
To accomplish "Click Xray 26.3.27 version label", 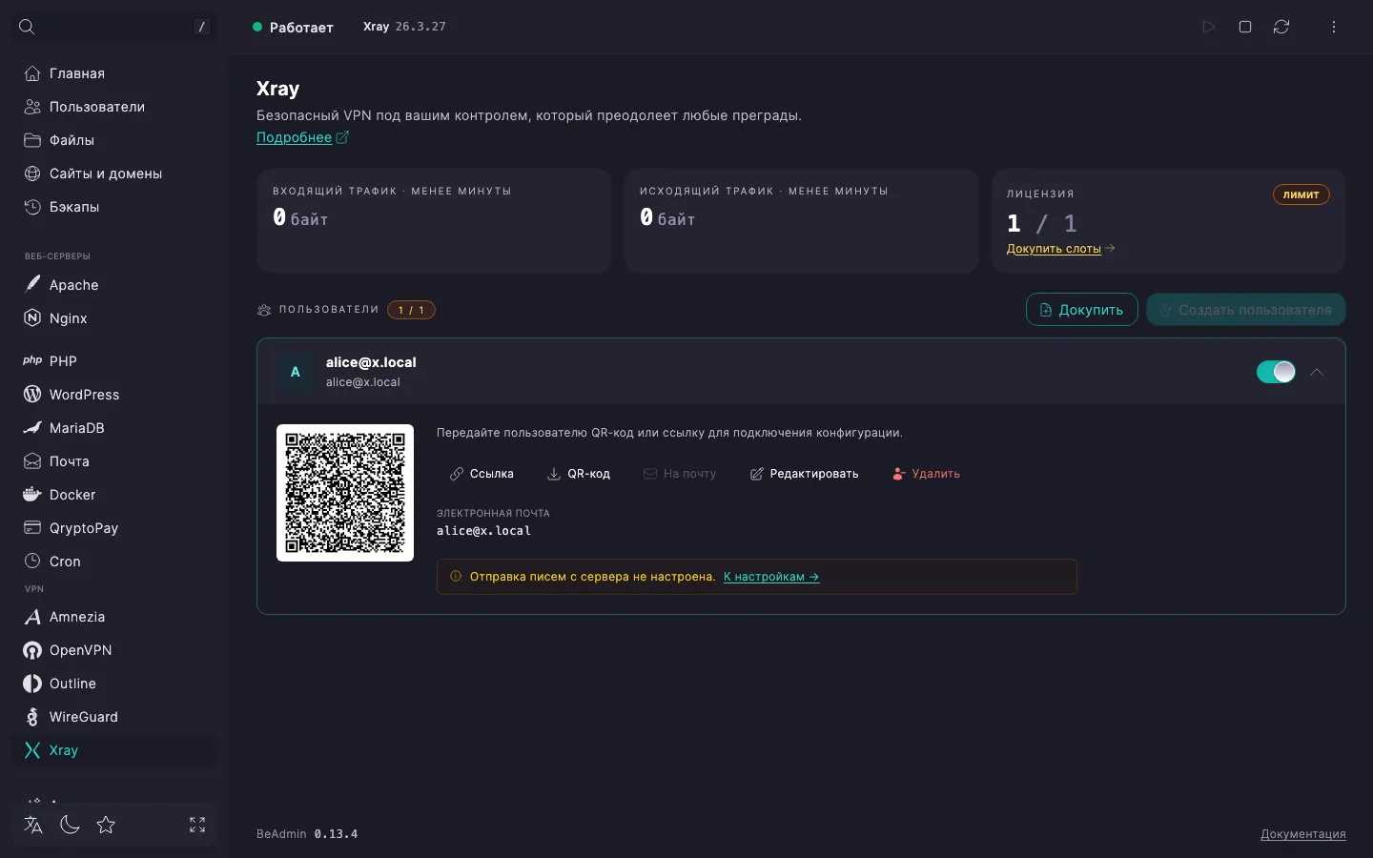I will click(x=404, y=27).
